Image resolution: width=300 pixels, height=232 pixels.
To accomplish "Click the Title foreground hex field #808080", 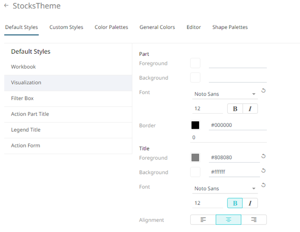I will tap(234, 158).
